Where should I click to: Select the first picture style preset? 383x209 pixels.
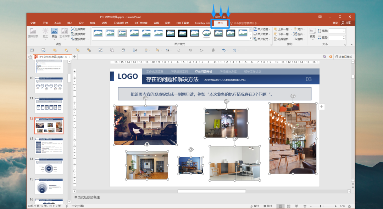pyautogui.click(x=98, y=33)
